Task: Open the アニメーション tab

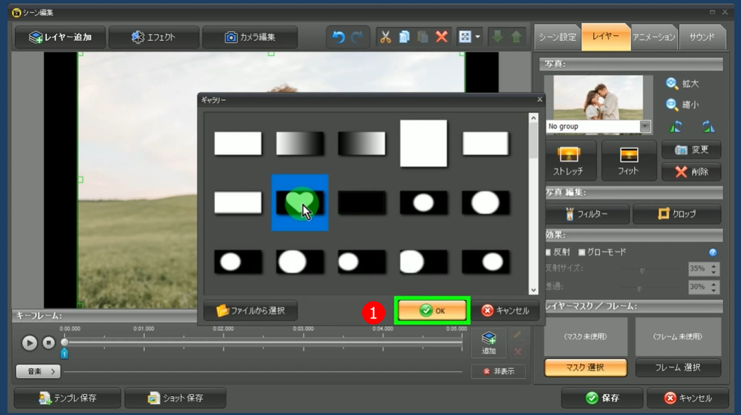Action: pos(654,38)
